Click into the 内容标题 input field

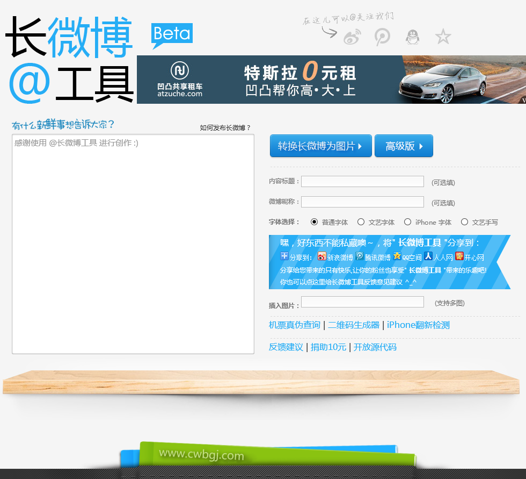coord(362,181)
